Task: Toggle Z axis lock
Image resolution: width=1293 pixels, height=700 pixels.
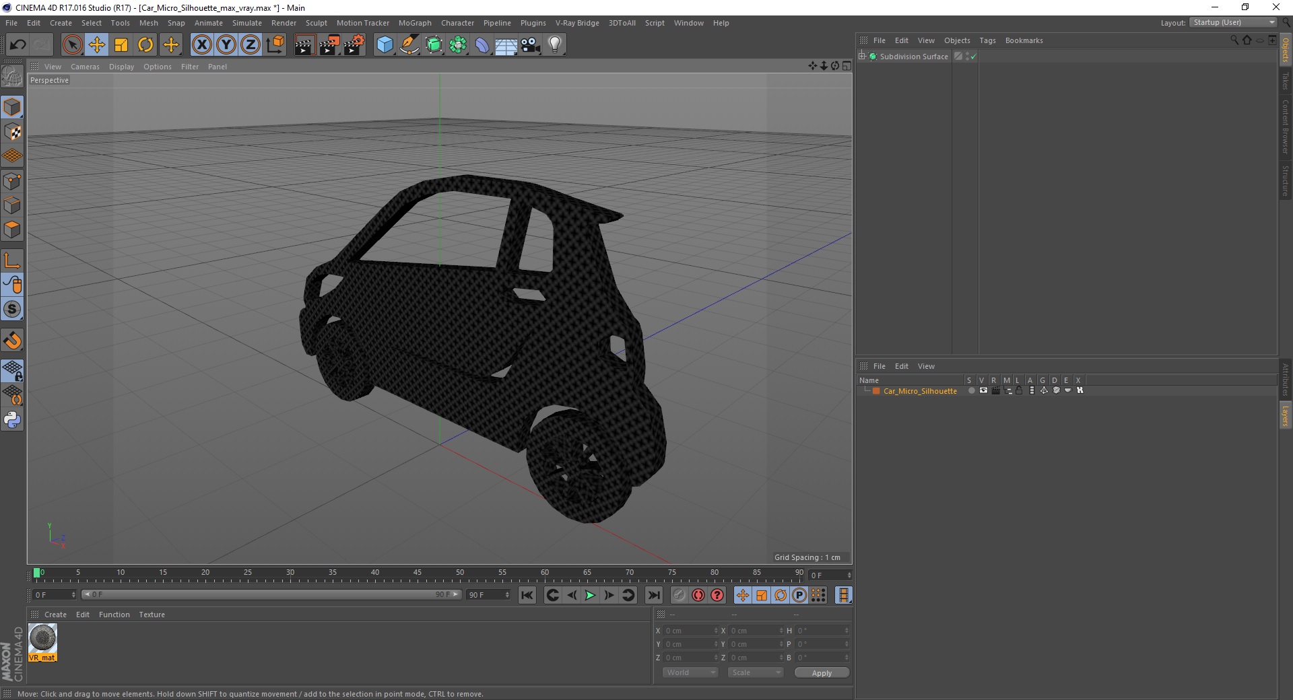Action: pyautogui.click(x=251, y=45)
